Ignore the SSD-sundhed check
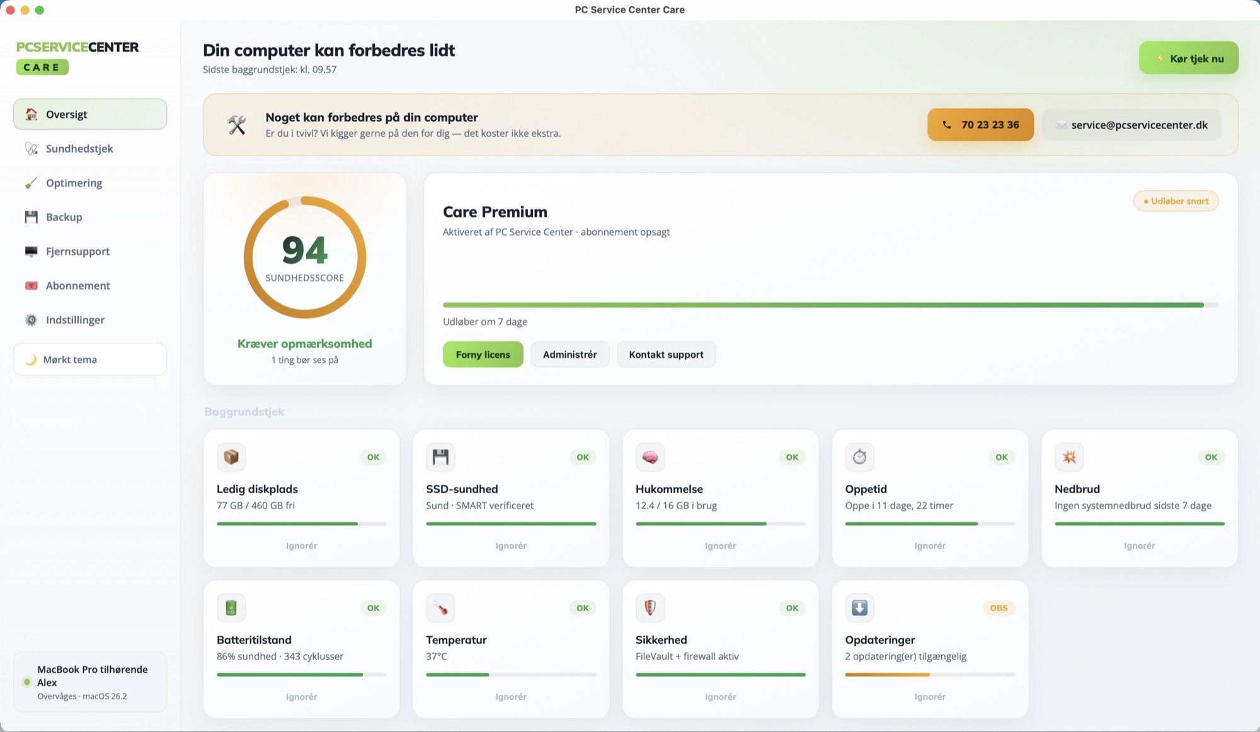The height and width of the screenshot is (732, 1260). 511,546
